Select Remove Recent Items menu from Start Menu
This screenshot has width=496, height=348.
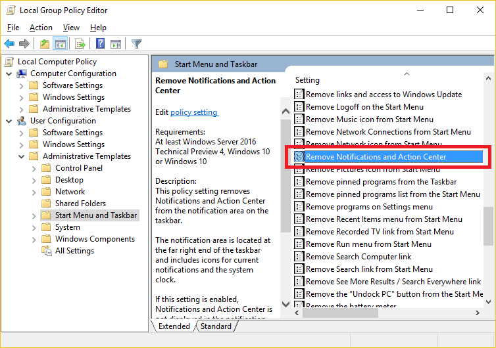(384, 219)
